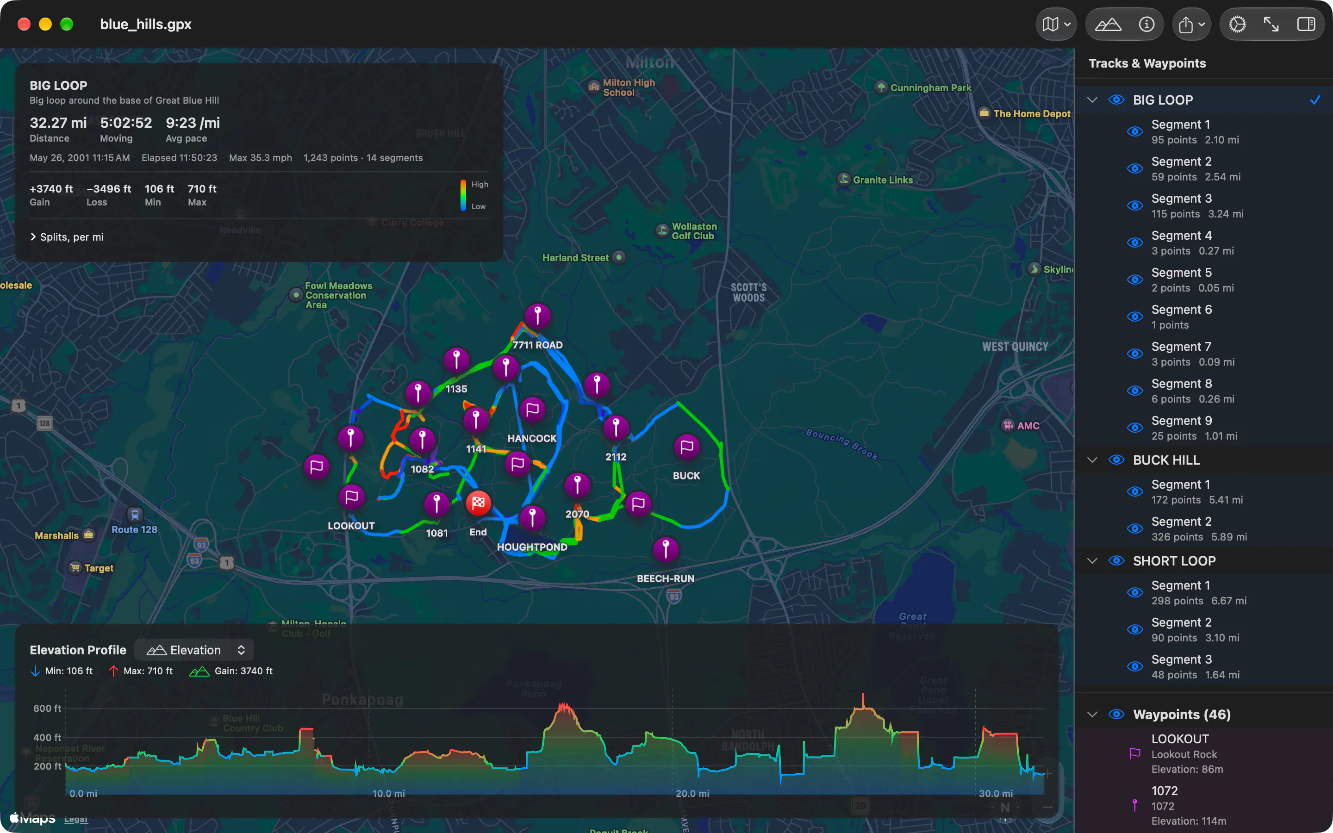Show track info panel
The width and height of the screenshot is (1333, 833).
[1146, 24]
